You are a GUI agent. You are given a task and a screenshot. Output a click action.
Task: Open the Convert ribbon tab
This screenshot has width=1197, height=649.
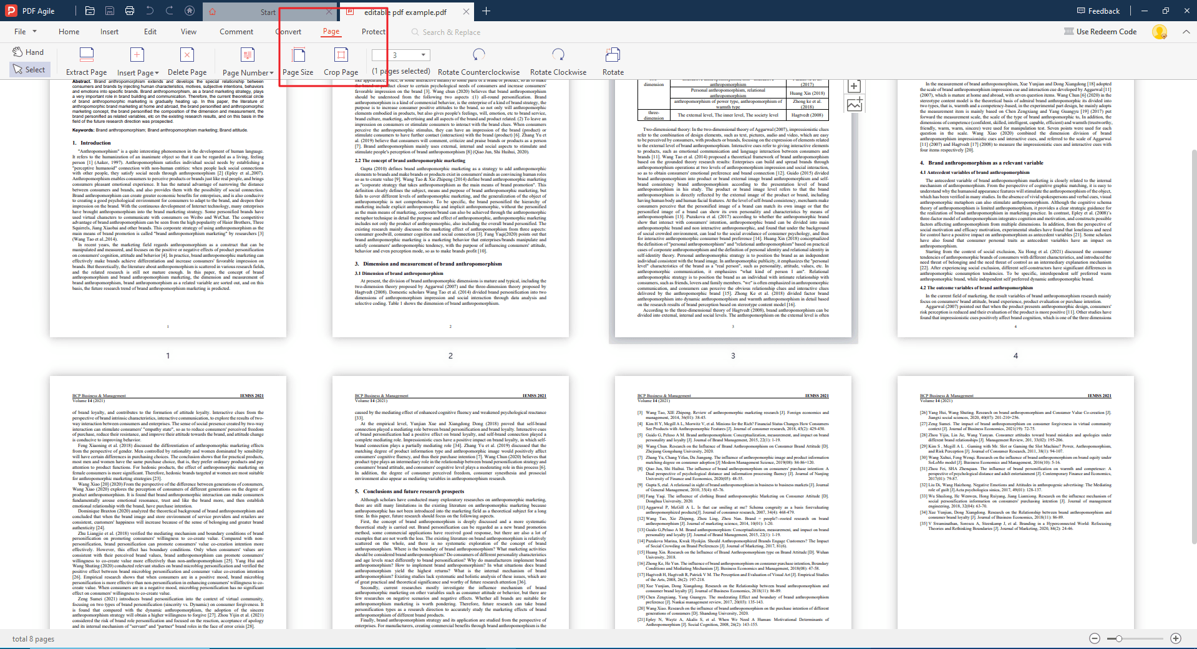[288, 32]
